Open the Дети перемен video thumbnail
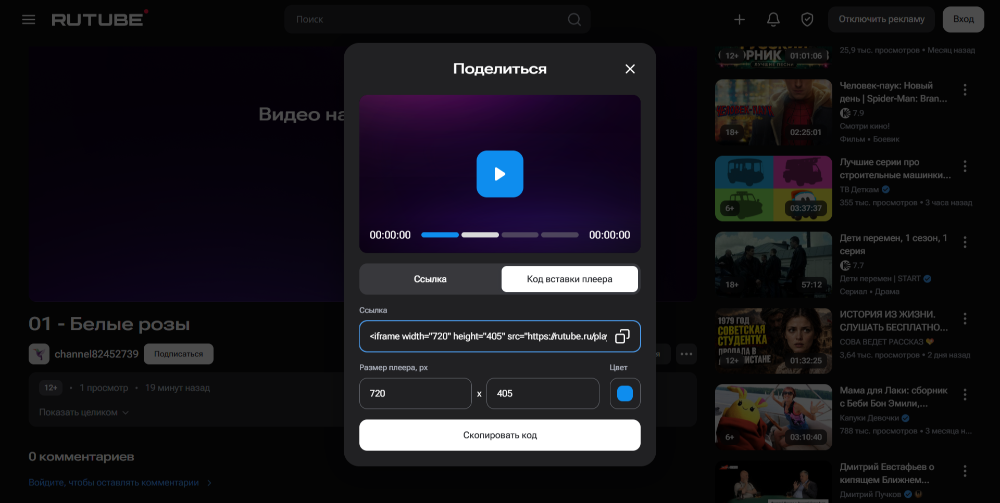The image size is (1000, 503). (x=773, y=265)
